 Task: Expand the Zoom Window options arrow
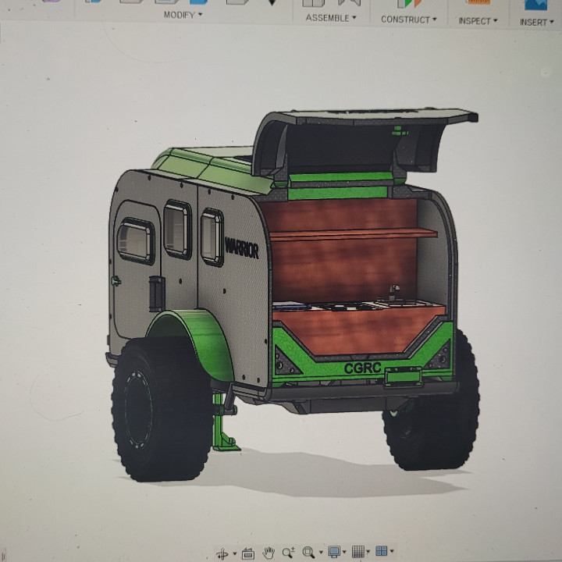tap(320, 553)
